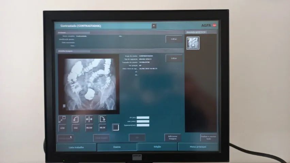Viewport: 290px width, 163px height.
Task: Click the MLOE marker button
Action: [x=102, y=128]
